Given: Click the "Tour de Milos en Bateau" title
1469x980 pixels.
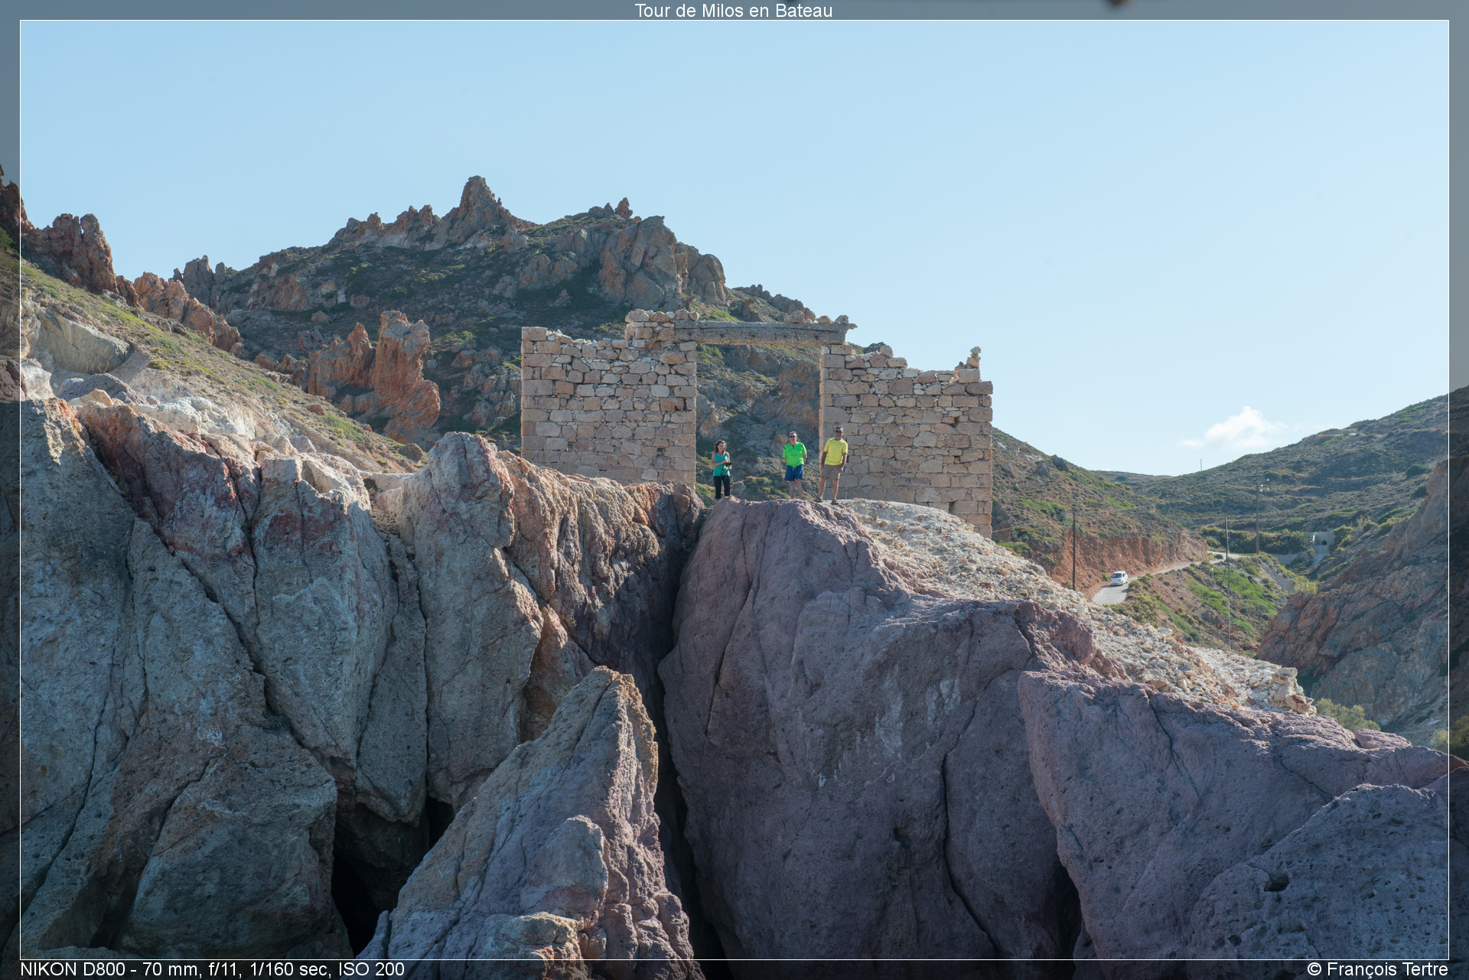Looking at the screenshot, I should point(733,11).
